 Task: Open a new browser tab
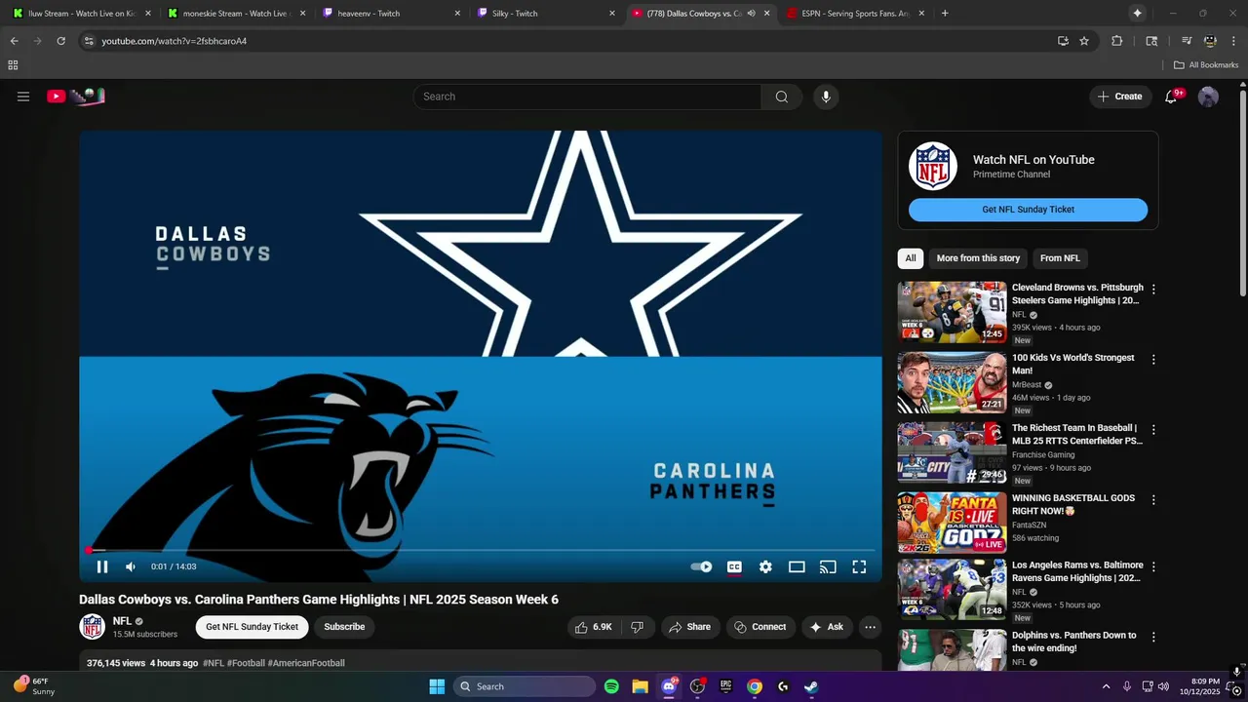tap(945, 14)
